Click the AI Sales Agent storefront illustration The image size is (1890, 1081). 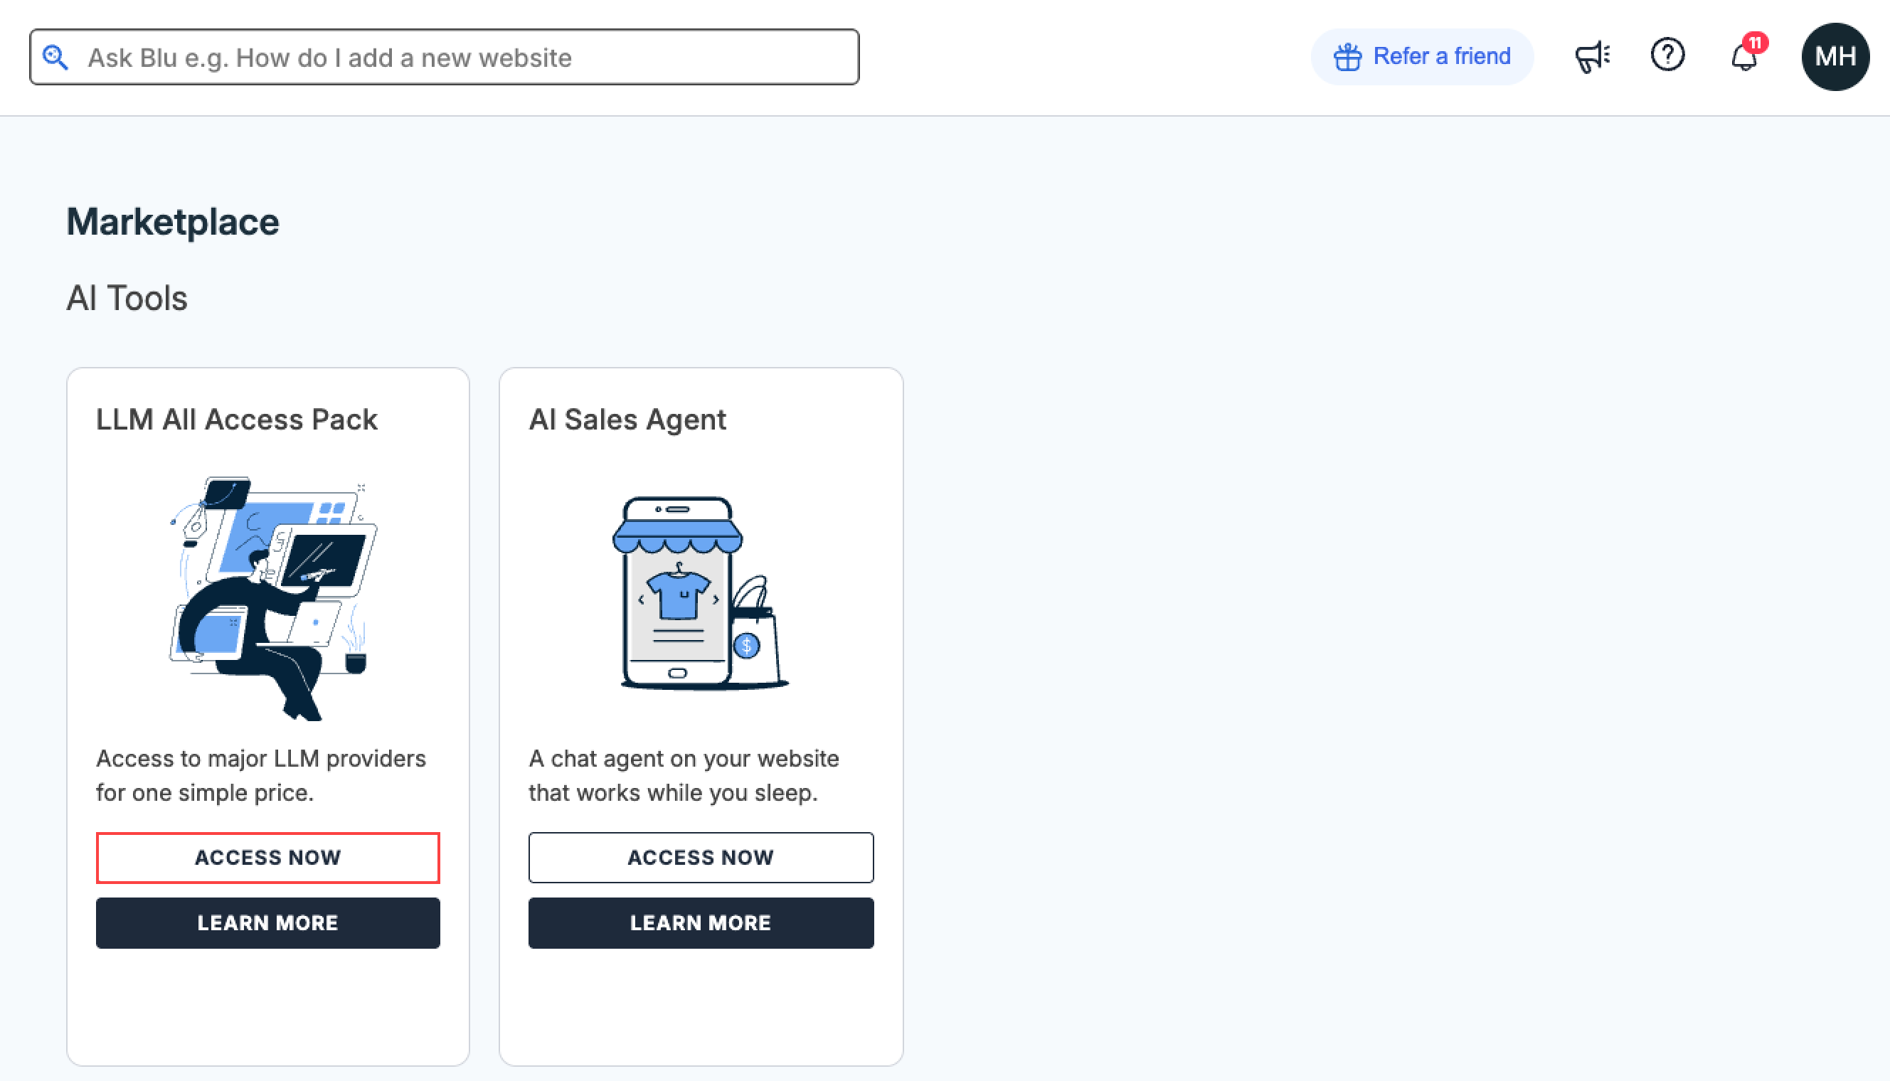pyautogui.click(x=700, y=594)
